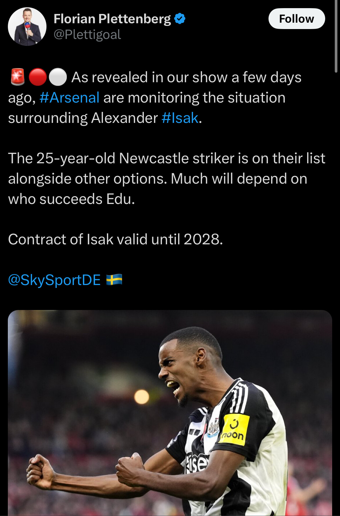Open the attached Isak celebration photo
340x516 pixels.
click(x=170, y=413)
